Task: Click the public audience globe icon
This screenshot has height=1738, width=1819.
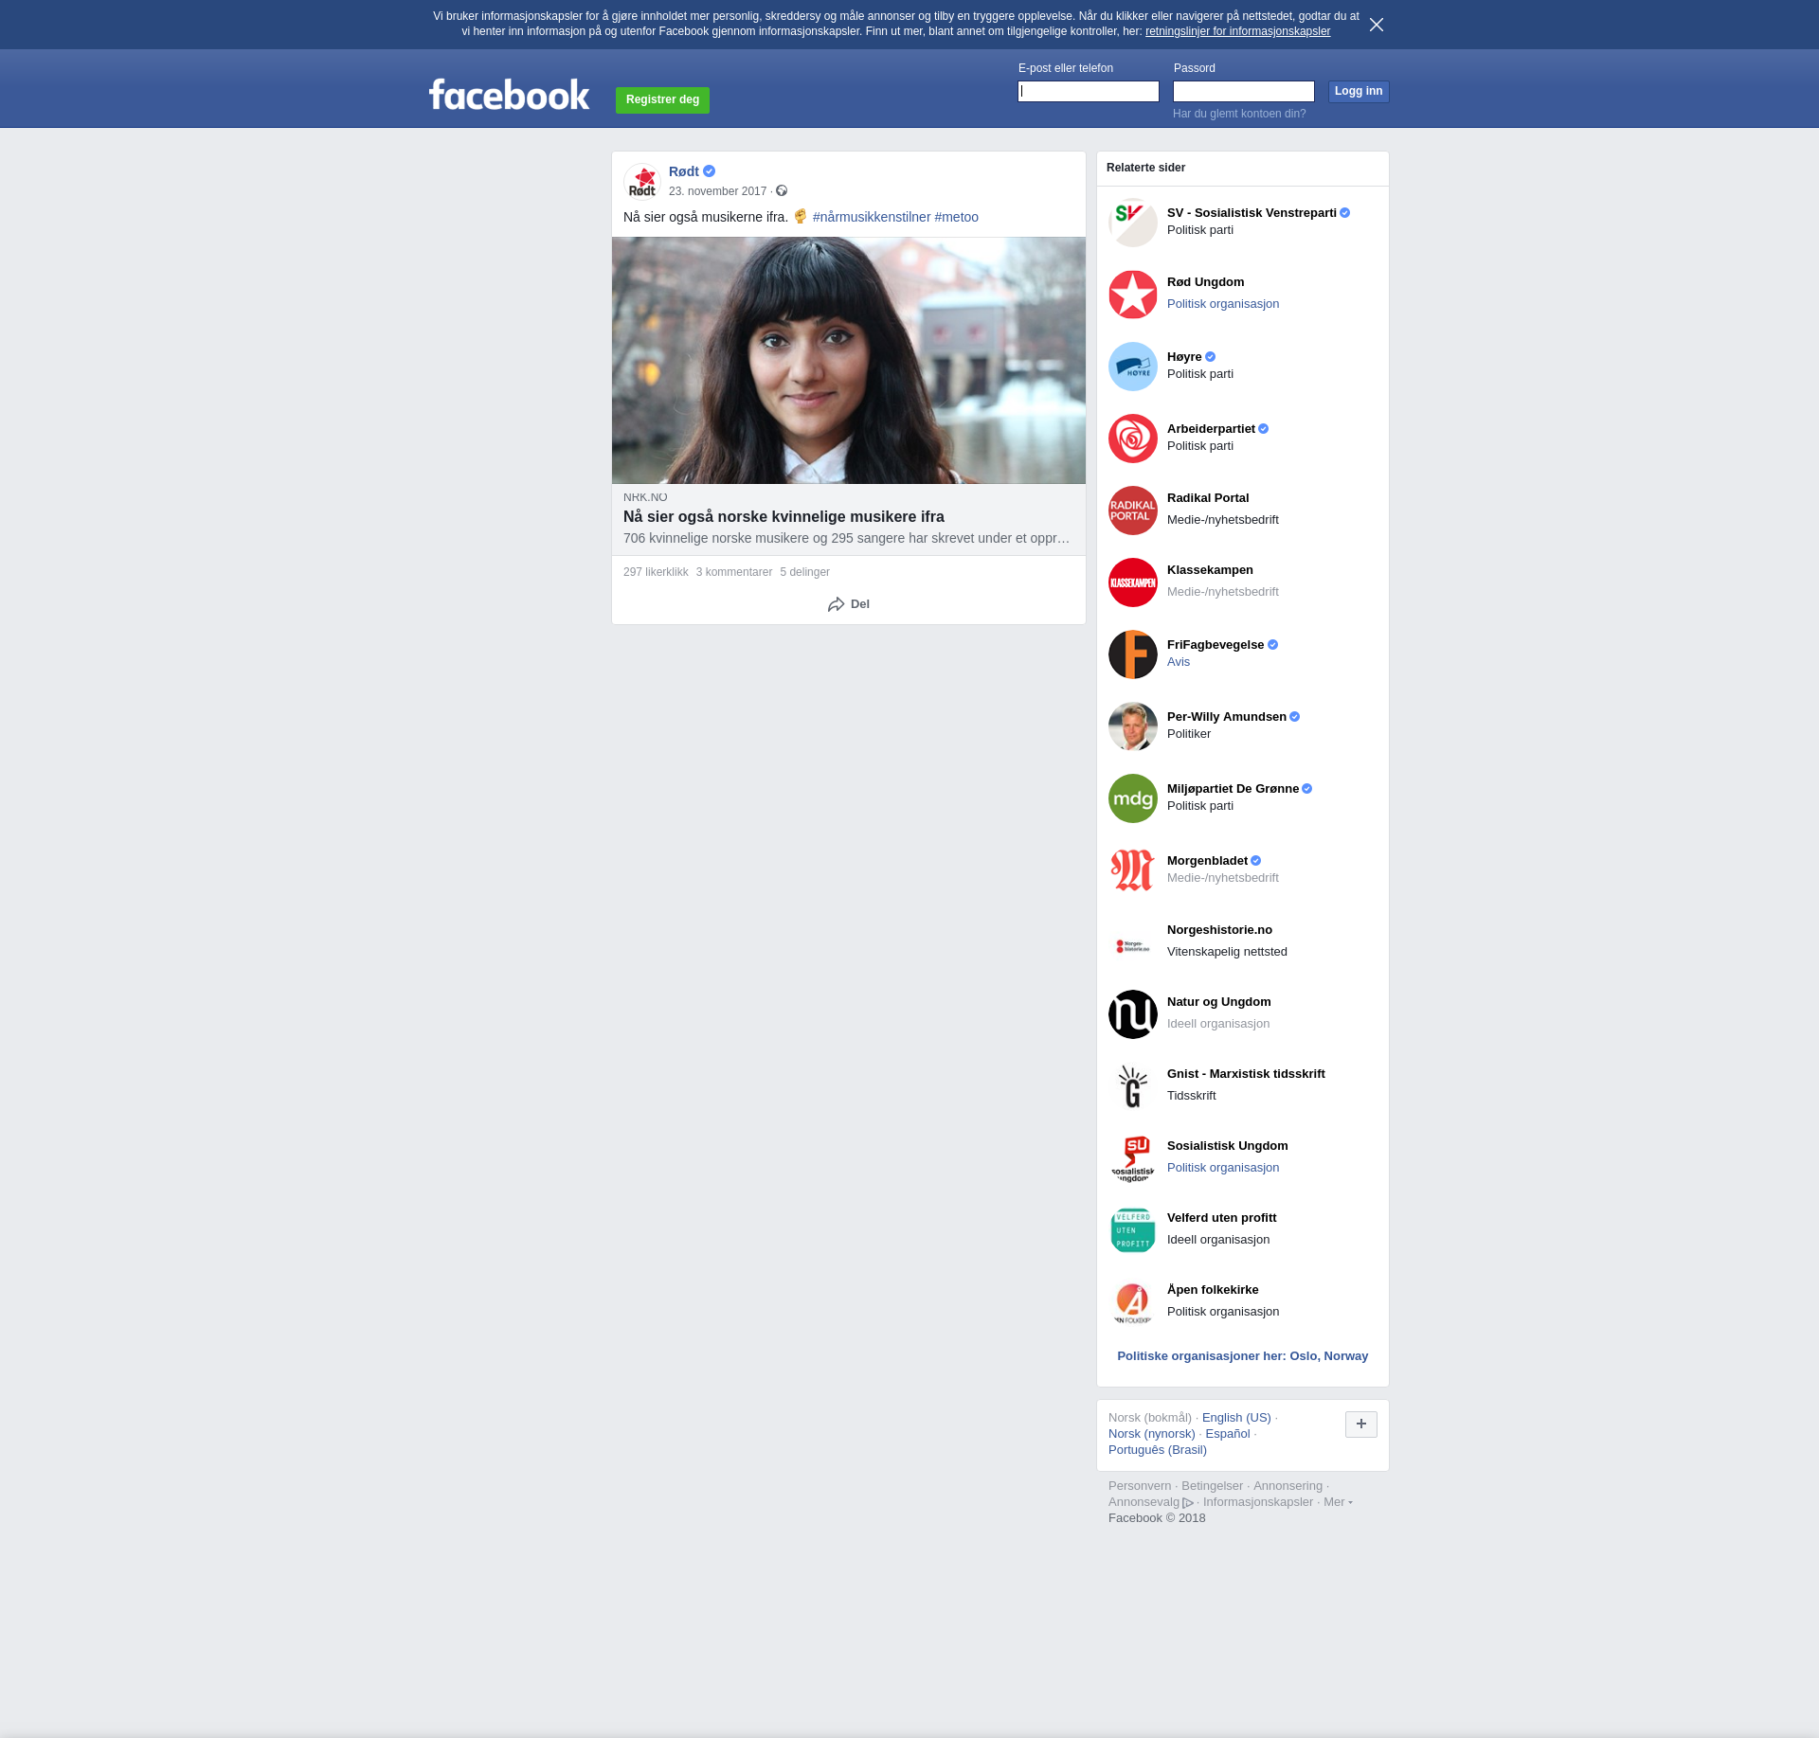Action: pyautogui.click(x=782, y=191)
